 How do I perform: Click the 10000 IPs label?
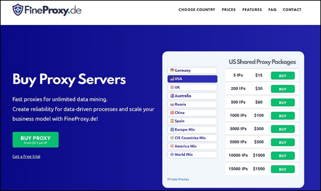pos(238,155)
